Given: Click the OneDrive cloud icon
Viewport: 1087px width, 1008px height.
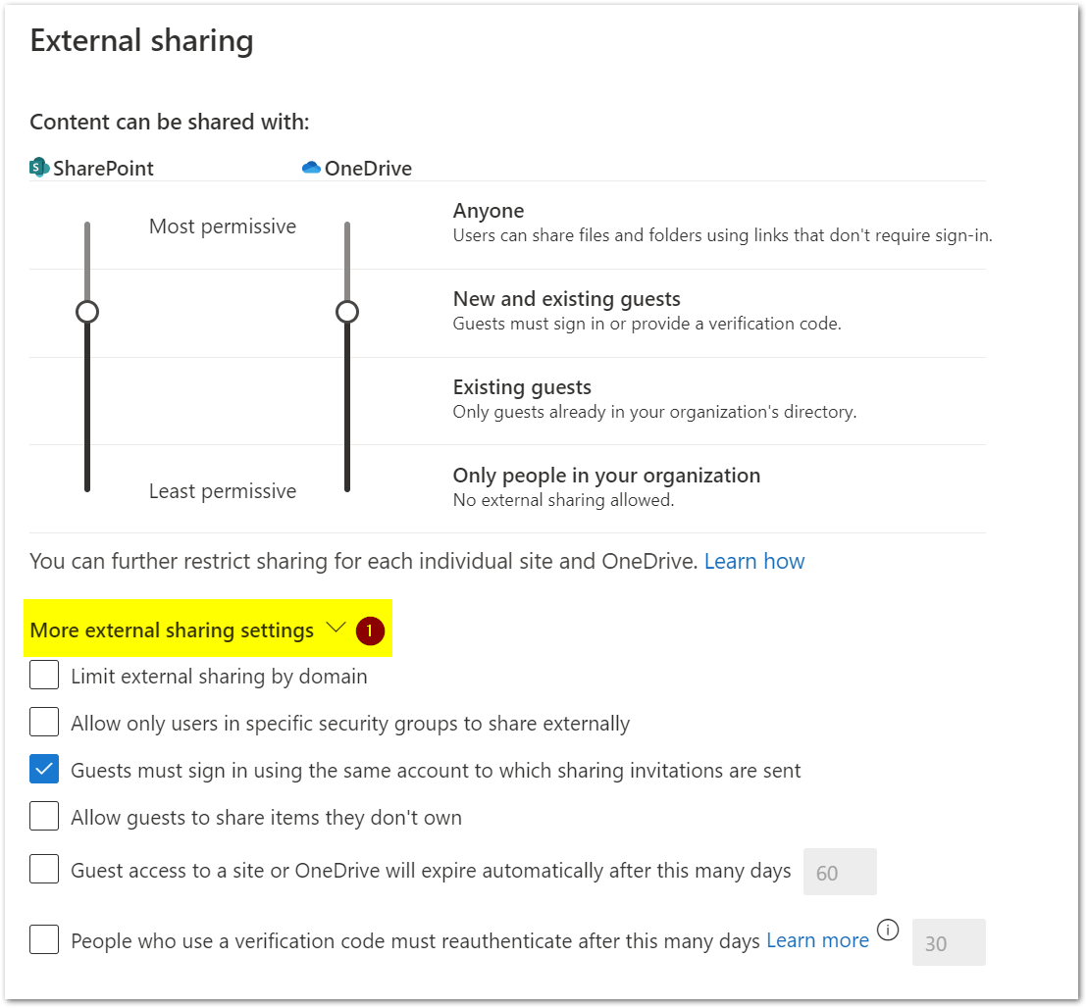Looking at the screenshot, I should click(x=311, y=168).
